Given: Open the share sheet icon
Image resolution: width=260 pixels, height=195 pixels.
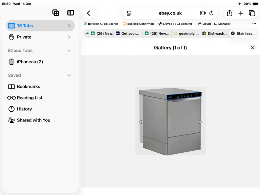Looking at the screenshot, I should [x=230, y=13].
